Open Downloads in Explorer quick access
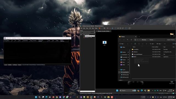Screen dimensions: 176x99 [x=124, y=55]
